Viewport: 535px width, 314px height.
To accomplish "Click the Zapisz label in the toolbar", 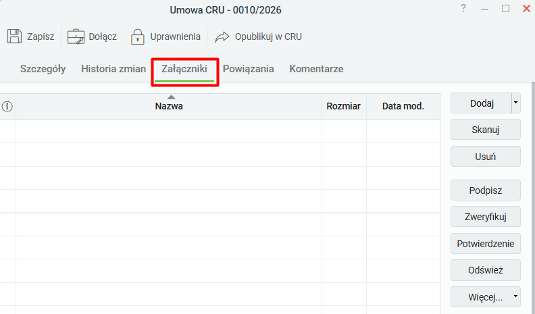I will [41, 36].
